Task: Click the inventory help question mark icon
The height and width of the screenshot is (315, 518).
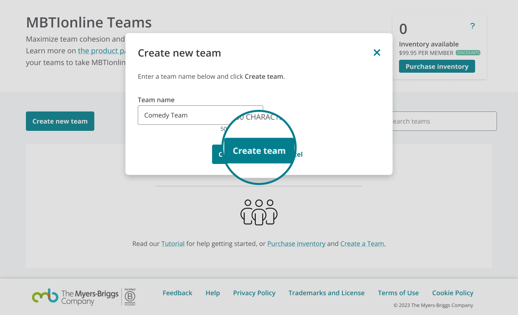Action: (472, 26)
